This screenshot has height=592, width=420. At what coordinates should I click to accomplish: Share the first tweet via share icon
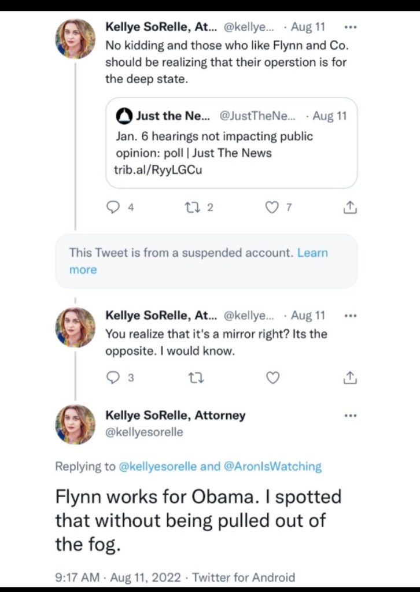(350, 208)
